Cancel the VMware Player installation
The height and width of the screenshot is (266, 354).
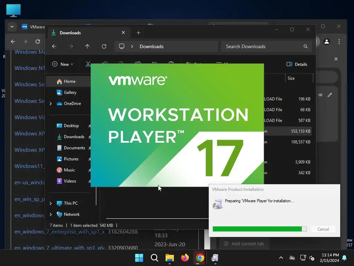tap(323, 229)
